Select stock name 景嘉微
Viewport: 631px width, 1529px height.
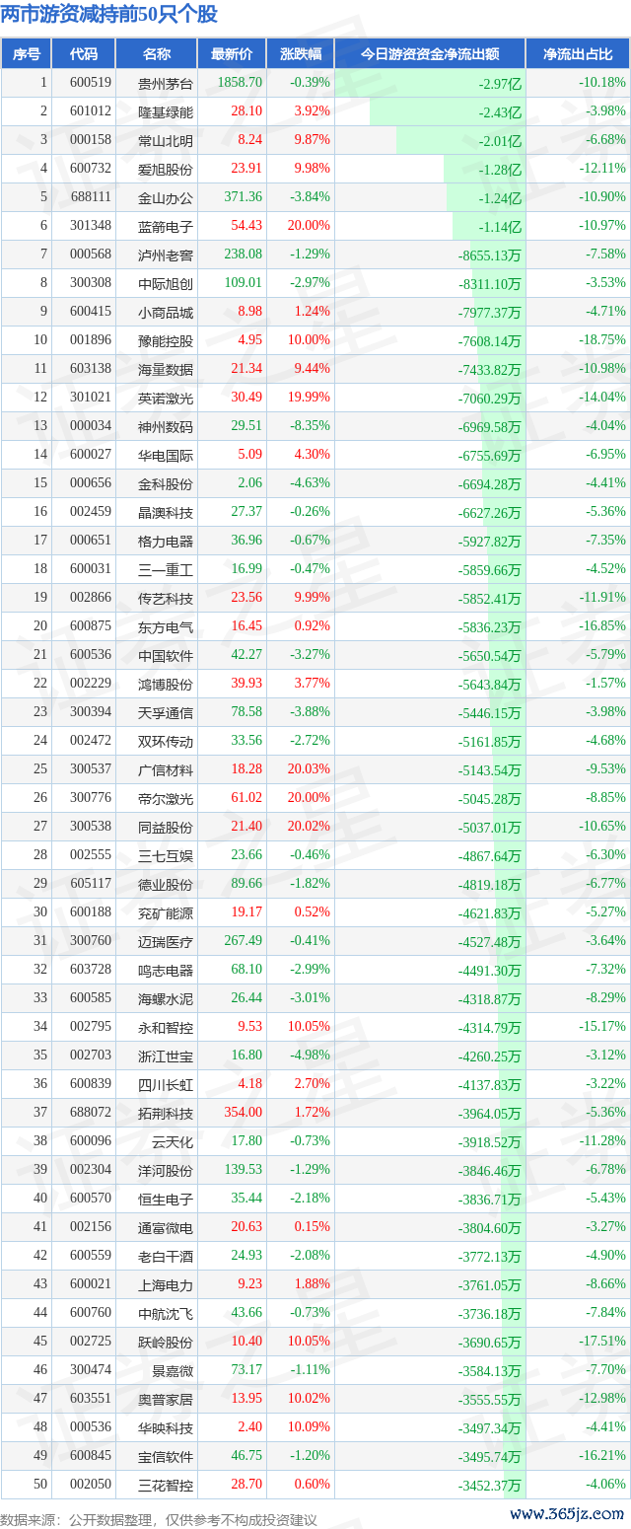click(173, 1370)
